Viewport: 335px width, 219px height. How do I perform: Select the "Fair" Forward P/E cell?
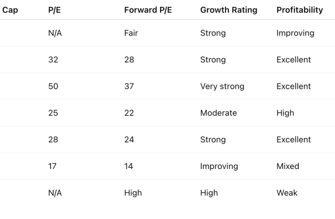coord(131,33)
